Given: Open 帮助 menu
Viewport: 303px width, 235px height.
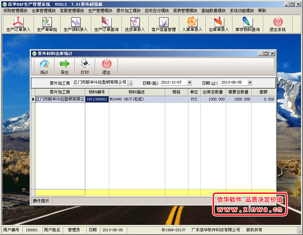Looking at the screenshot, I should 262,11.
